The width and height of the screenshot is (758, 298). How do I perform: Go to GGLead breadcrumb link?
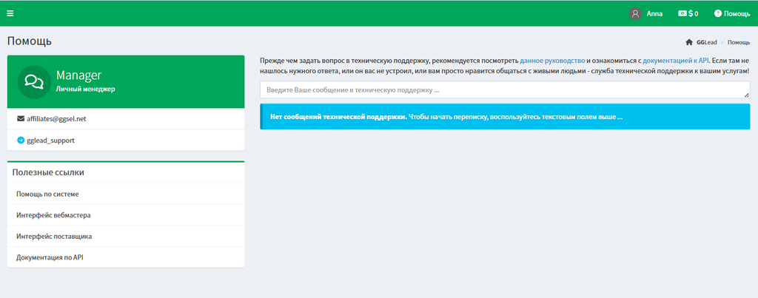coord(706,42)
